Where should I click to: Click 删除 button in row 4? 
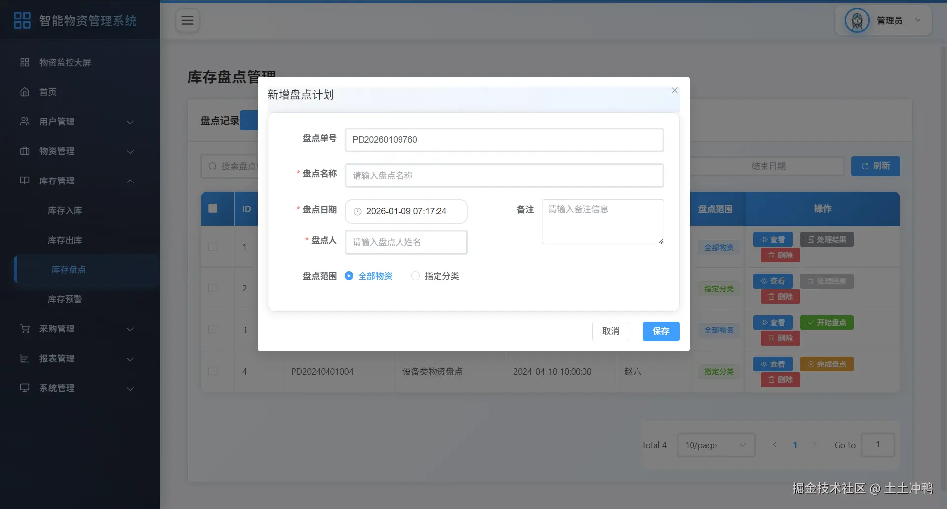(x=780, y=379)
